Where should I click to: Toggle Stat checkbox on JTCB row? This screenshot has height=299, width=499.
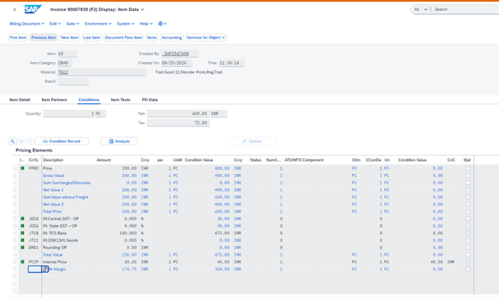(x=468, y=233)
